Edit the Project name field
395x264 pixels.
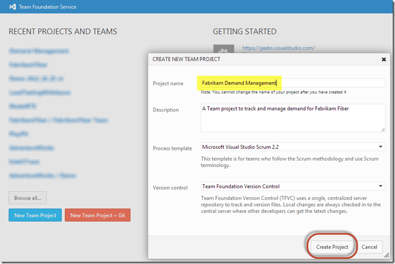tap(293, 83)
